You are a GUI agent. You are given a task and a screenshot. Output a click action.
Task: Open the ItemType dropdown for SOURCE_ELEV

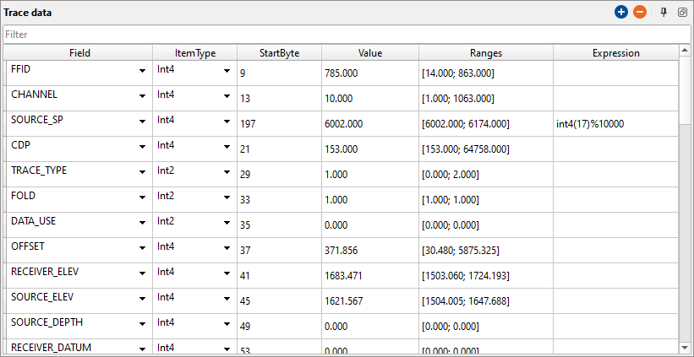(x=227, y=299)
